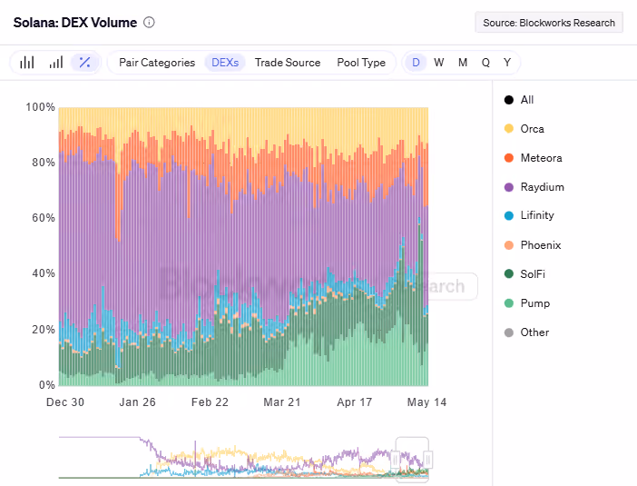Click the 20% axis label

pyautogui.click(x=44, y=330)
